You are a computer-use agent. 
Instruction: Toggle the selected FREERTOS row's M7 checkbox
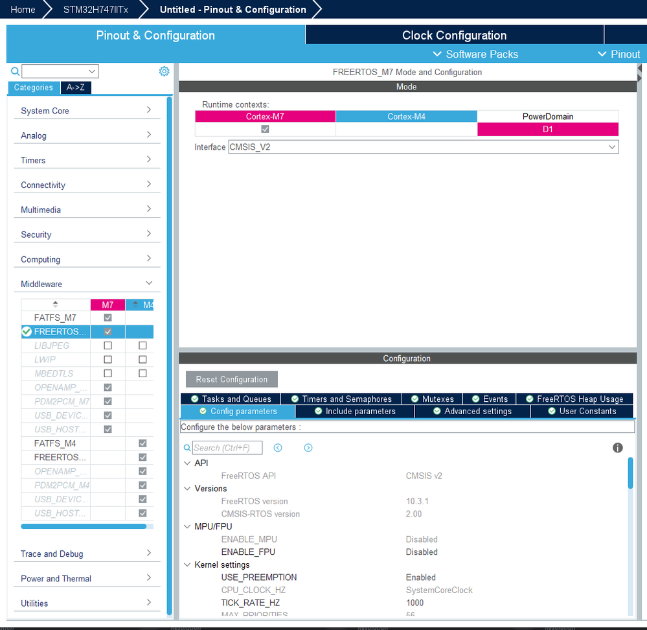click(108, 331)
